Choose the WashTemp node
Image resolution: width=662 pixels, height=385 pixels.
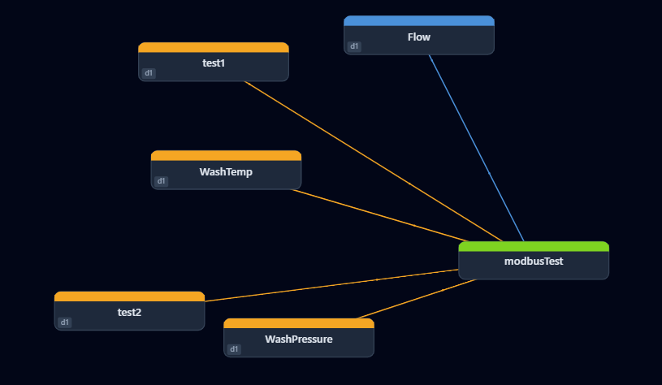click(226, 172)
